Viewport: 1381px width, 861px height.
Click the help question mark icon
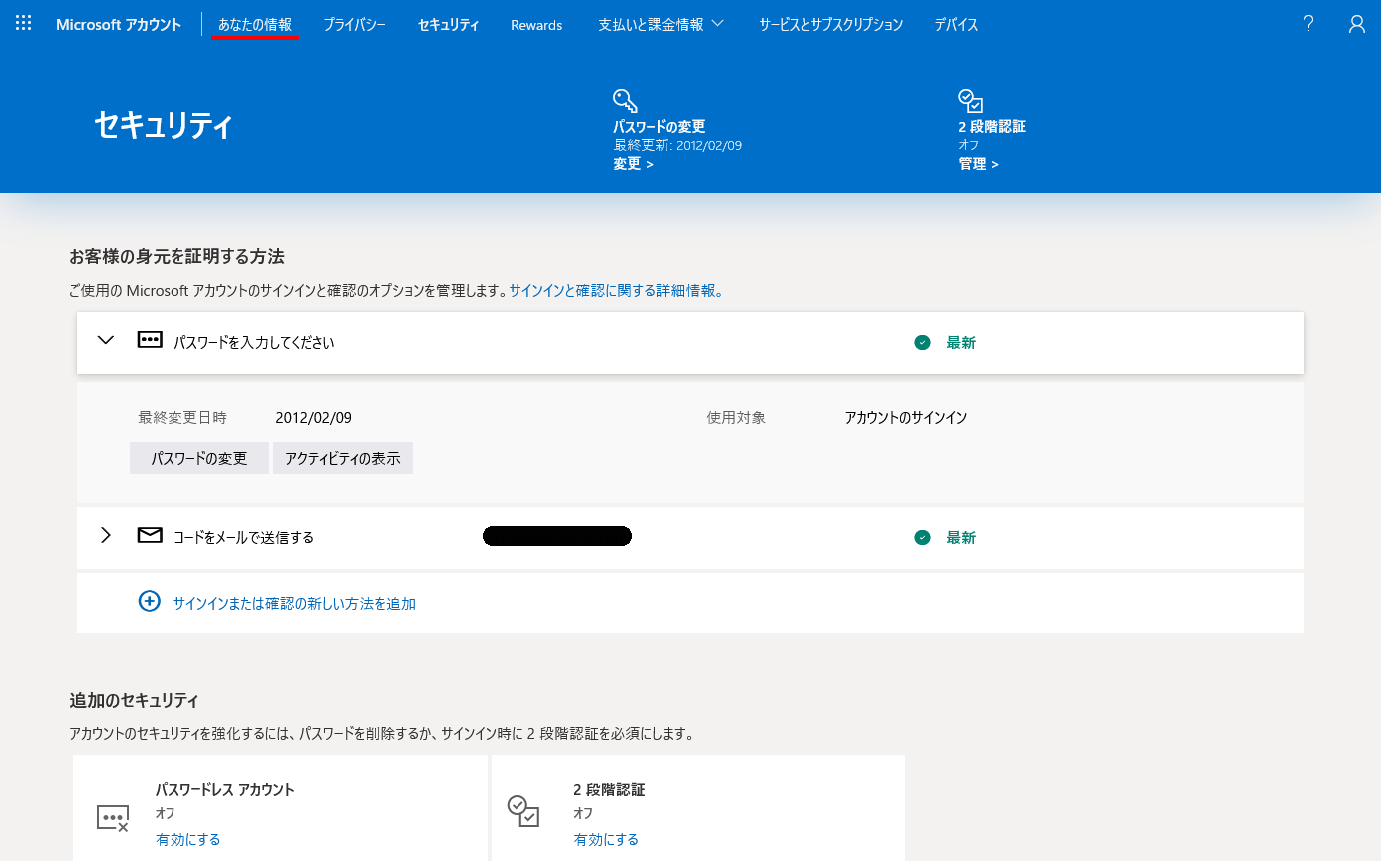click(x=1309, y=24)
